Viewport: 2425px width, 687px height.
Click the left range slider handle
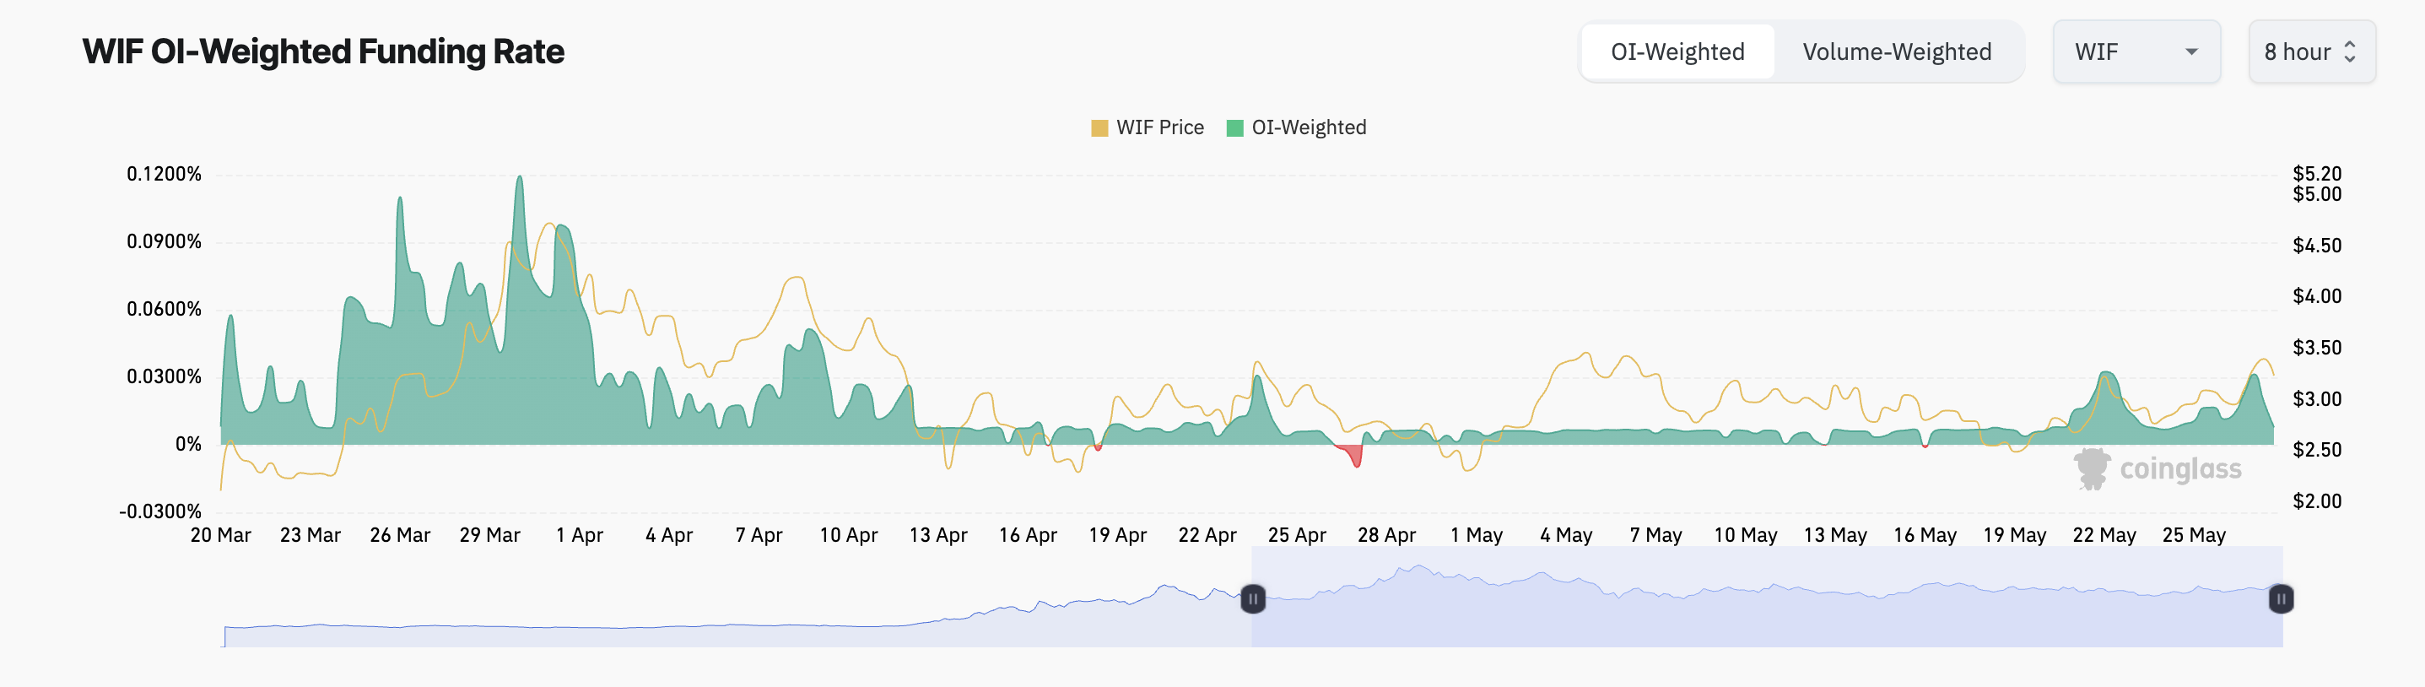pos(1252,598)
